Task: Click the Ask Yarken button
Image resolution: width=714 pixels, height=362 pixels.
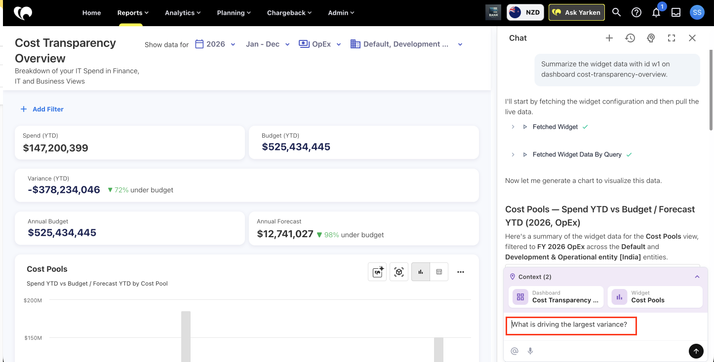Action: [576, 12]
